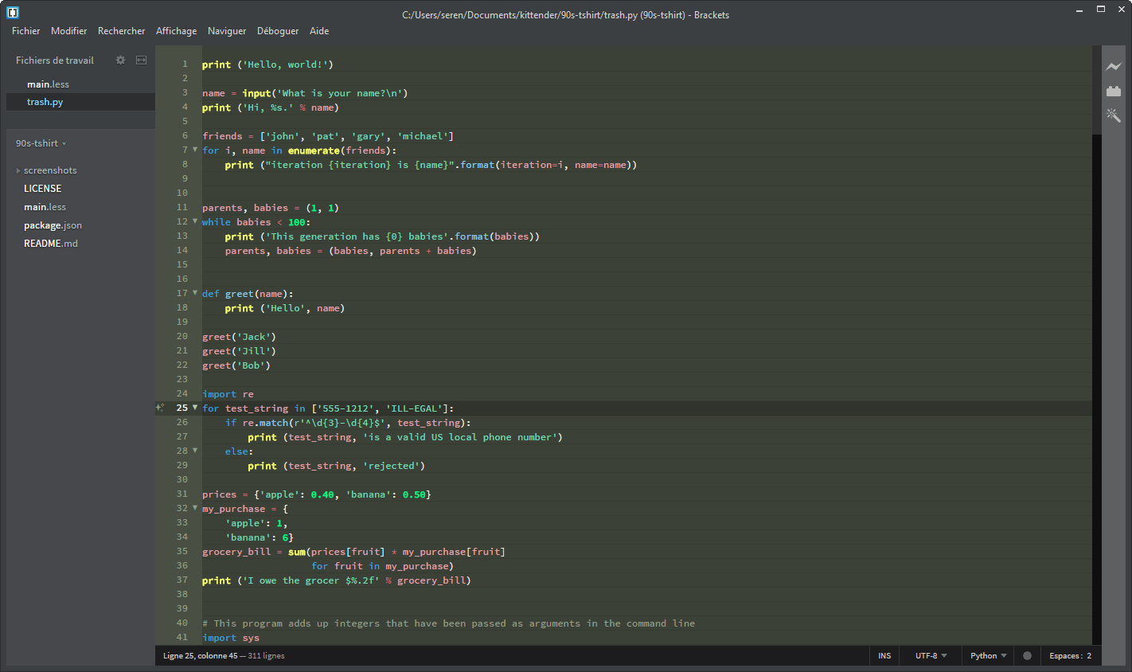This screenshot has height=672, width=1132.
Task: Open the Extension Manager icon
Action: pyautogui.click(x=1114, y=91)
